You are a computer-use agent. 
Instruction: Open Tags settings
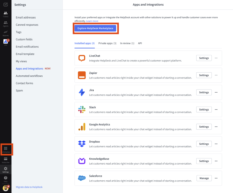19,32
